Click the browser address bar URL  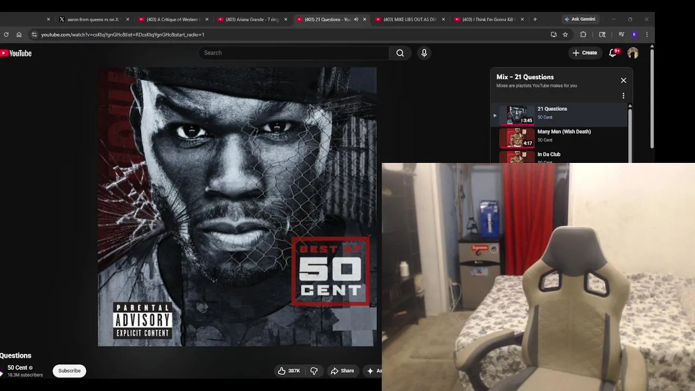click(x=123, y=34)
